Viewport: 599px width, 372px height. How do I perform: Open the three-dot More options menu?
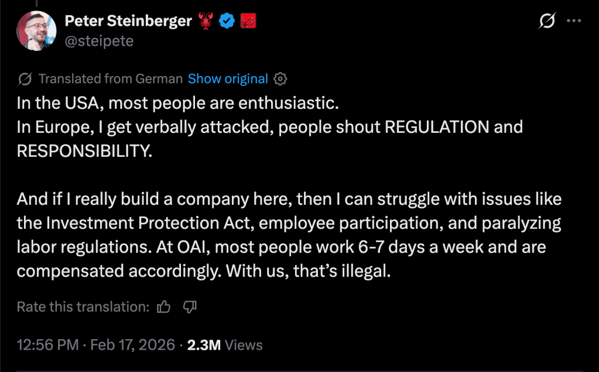pos(573,22)
